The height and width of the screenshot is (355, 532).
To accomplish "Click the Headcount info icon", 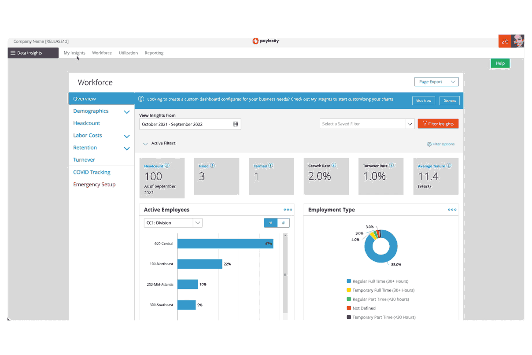I will point(167,166).
